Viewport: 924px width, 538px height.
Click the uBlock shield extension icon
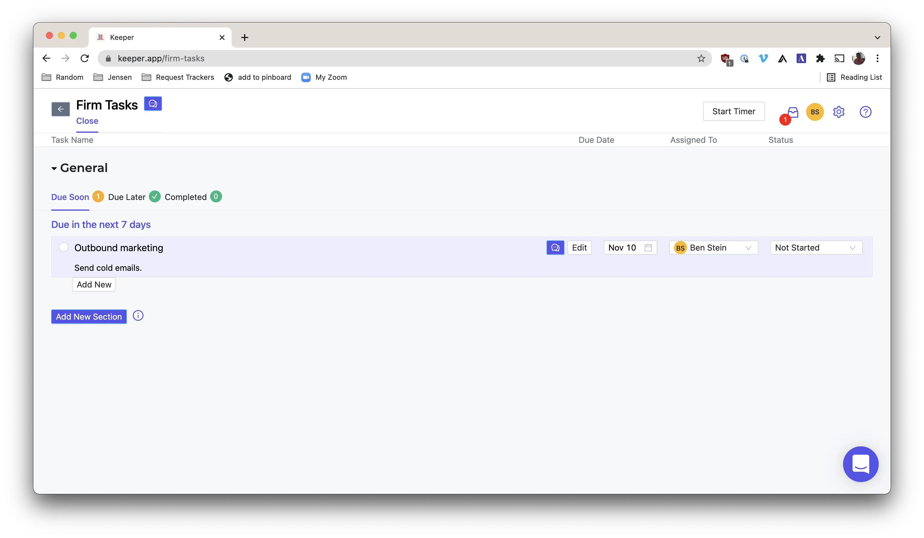tap(725, 59)
